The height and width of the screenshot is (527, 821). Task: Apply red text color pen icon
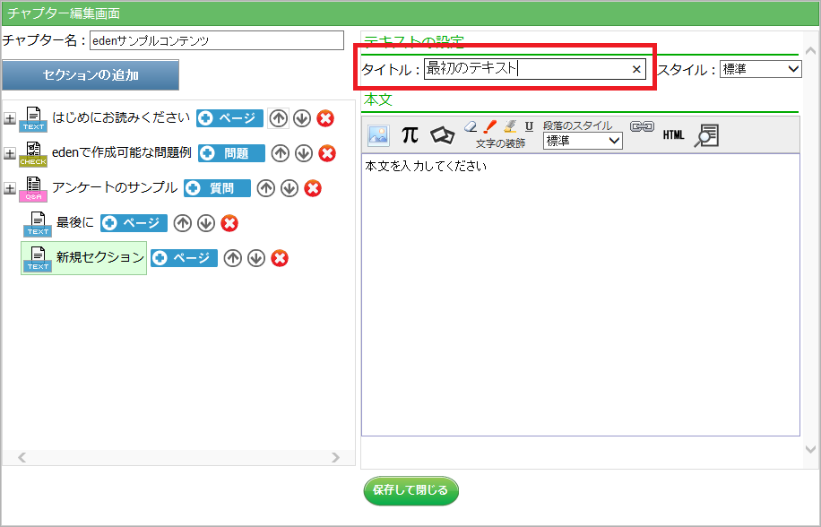click(x=490, y=126)
